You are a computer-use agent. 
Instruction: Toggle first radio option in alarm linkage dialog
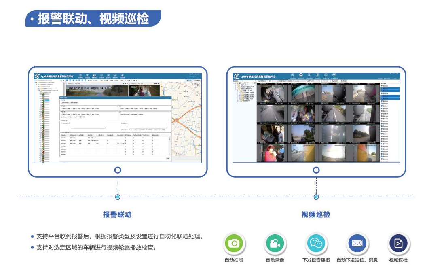pos(62,109)
